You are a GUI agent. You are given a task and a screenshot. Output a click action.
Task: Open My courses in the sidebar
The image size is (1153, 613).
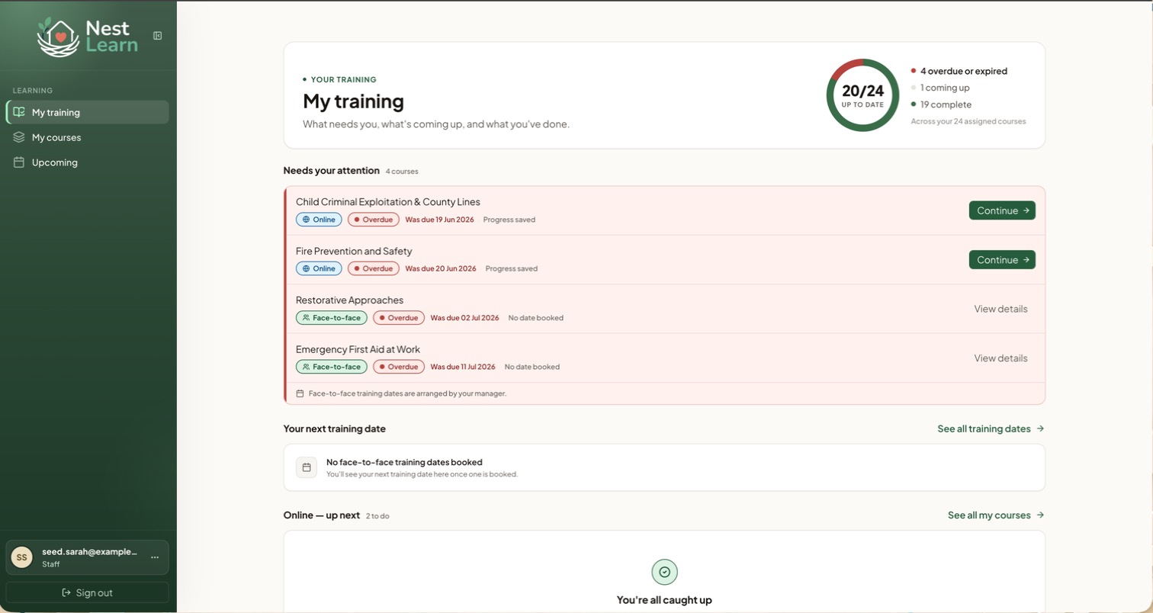(88, 137)
